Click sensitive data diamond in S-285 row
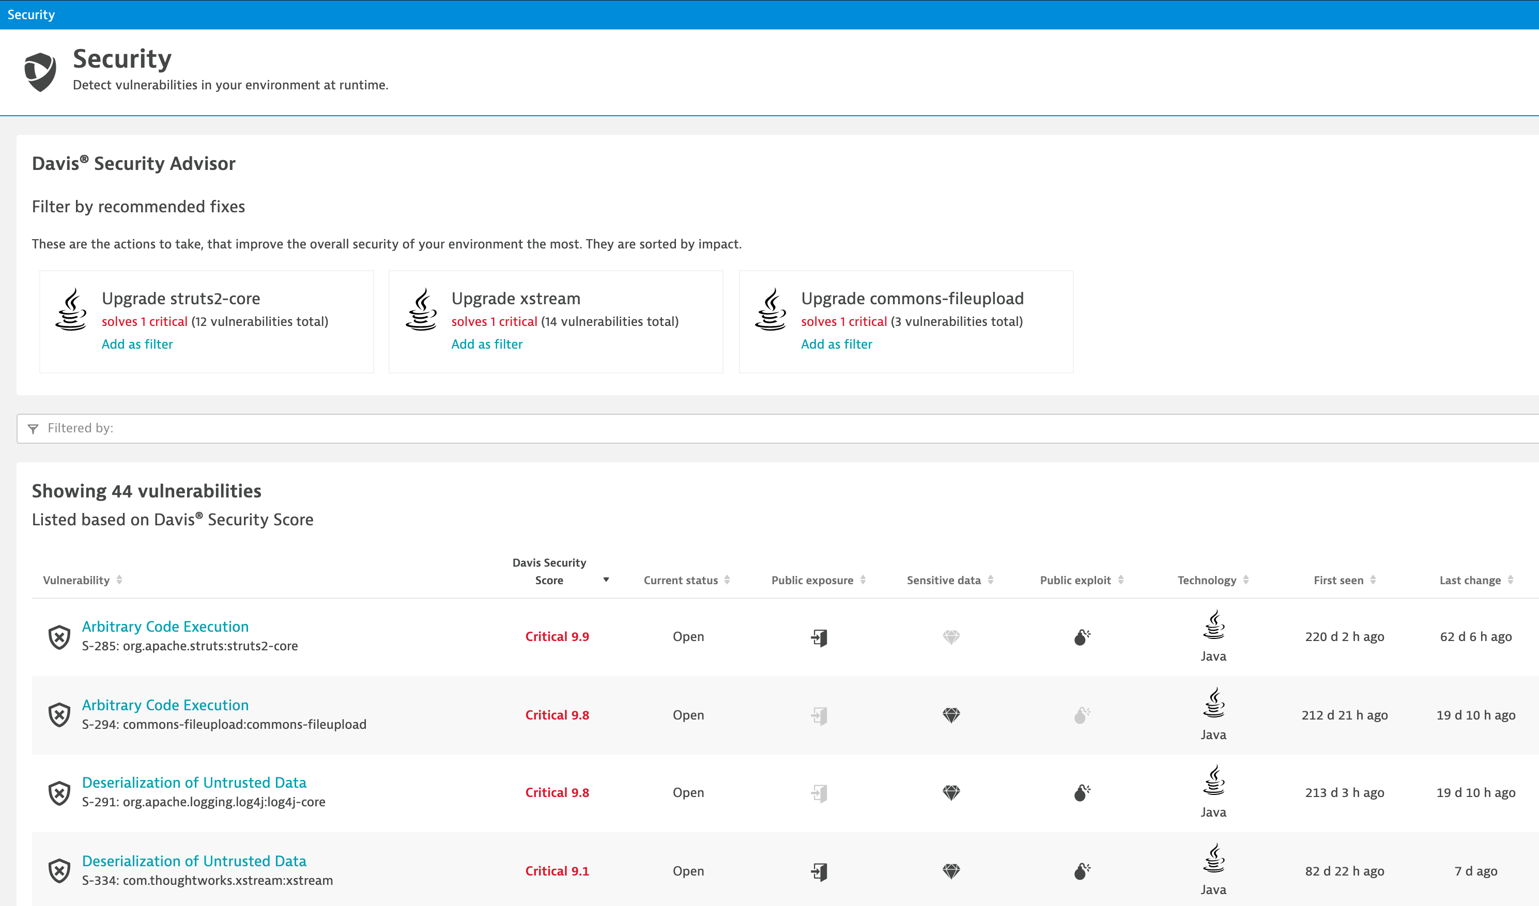Viewport: 1539px width, 906px height. (951, 637)
